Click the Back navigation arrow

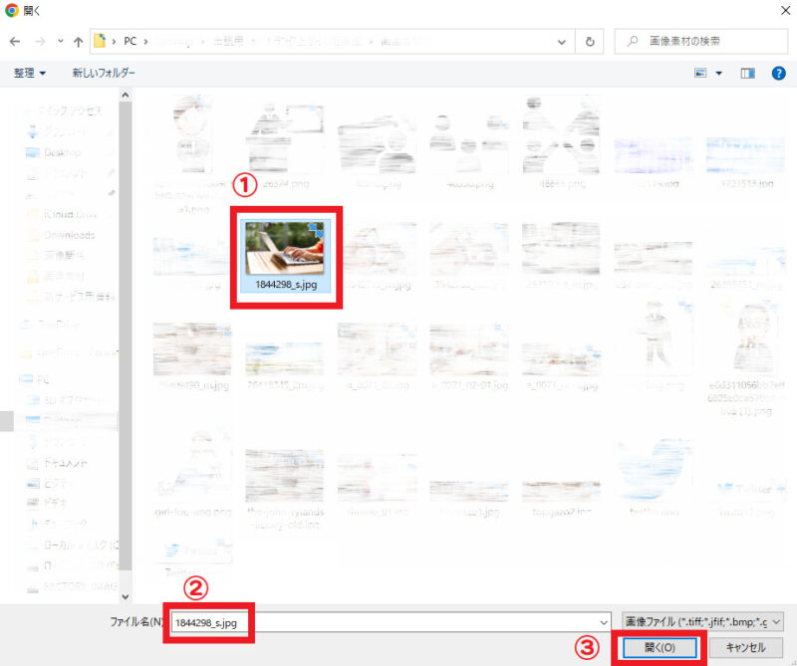click(x=14, y=42)
